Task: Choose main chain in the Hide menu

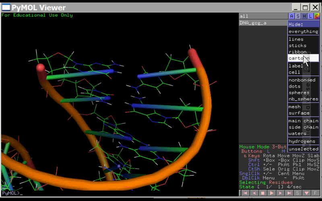Action: click(303, 121)
